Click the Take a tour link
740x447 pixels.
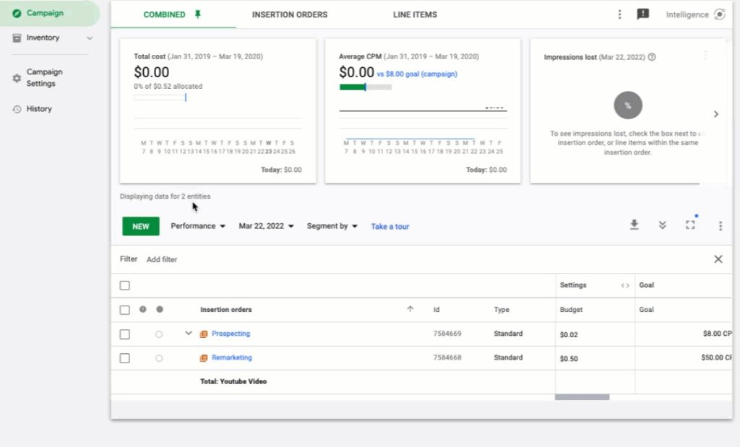pyautogui.click(x=390, y=227)
